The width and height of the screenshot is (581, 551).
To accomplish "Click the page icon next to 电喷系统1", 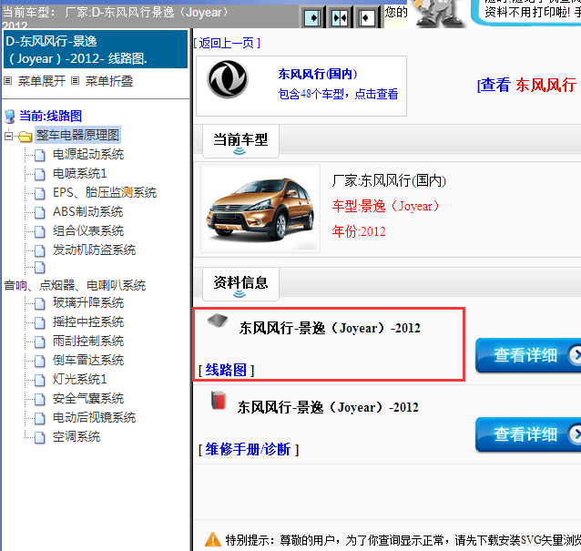I will point(40,174).
